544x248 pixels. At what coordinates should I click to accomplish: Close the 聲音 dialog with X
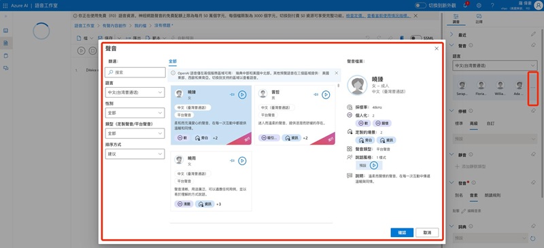pyautogui.click(x=437, y=48)
